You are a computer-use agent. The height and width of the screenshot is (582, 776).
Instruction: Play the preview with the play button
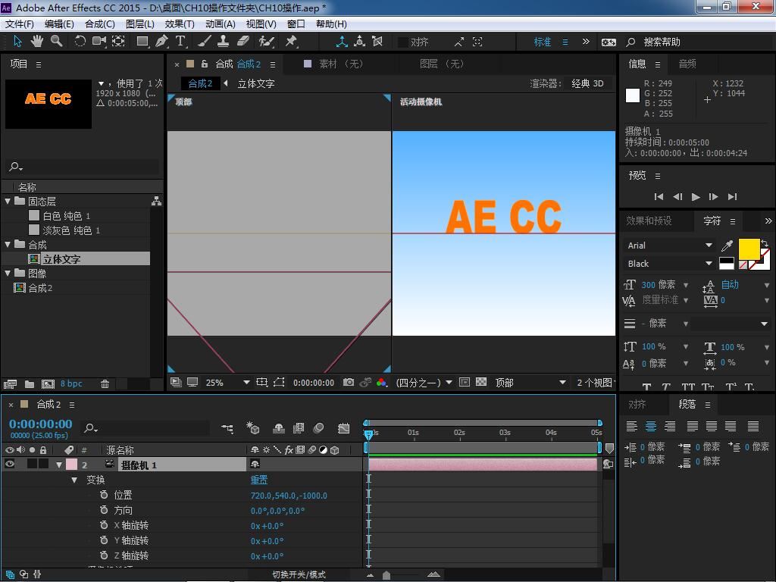[696, 197]
